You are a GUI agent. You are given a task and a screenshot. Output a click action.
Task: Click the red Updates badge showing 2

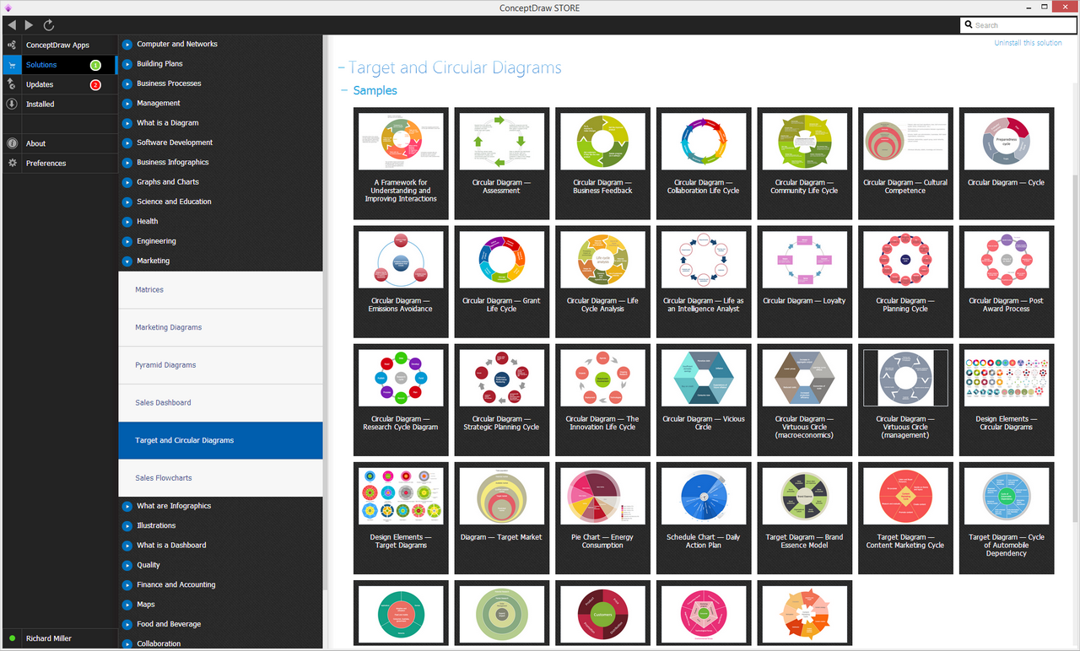(95, 84)
